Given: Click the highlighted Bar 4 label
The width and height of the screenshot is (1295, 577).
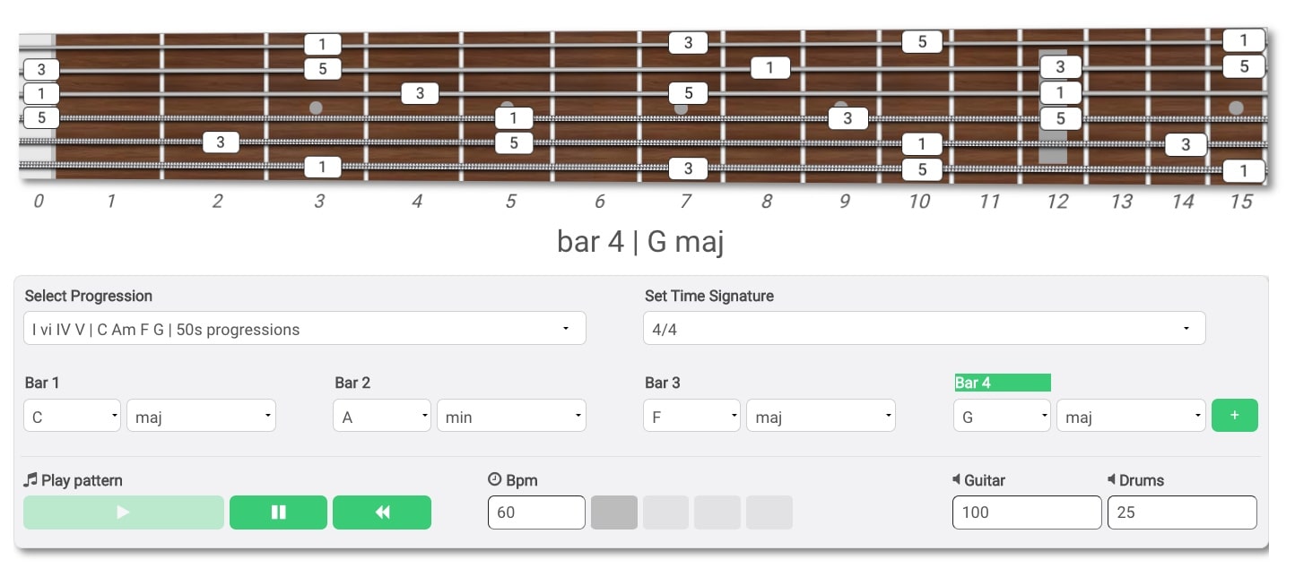Looking at the screenshot, I should pos(1003,383).
